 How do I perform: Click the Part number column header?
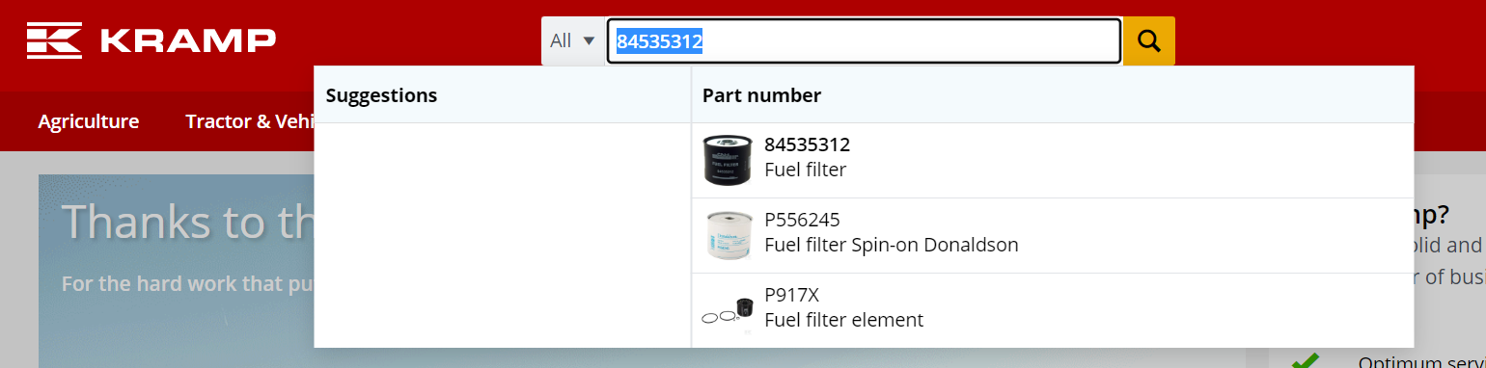pos(761,95)
